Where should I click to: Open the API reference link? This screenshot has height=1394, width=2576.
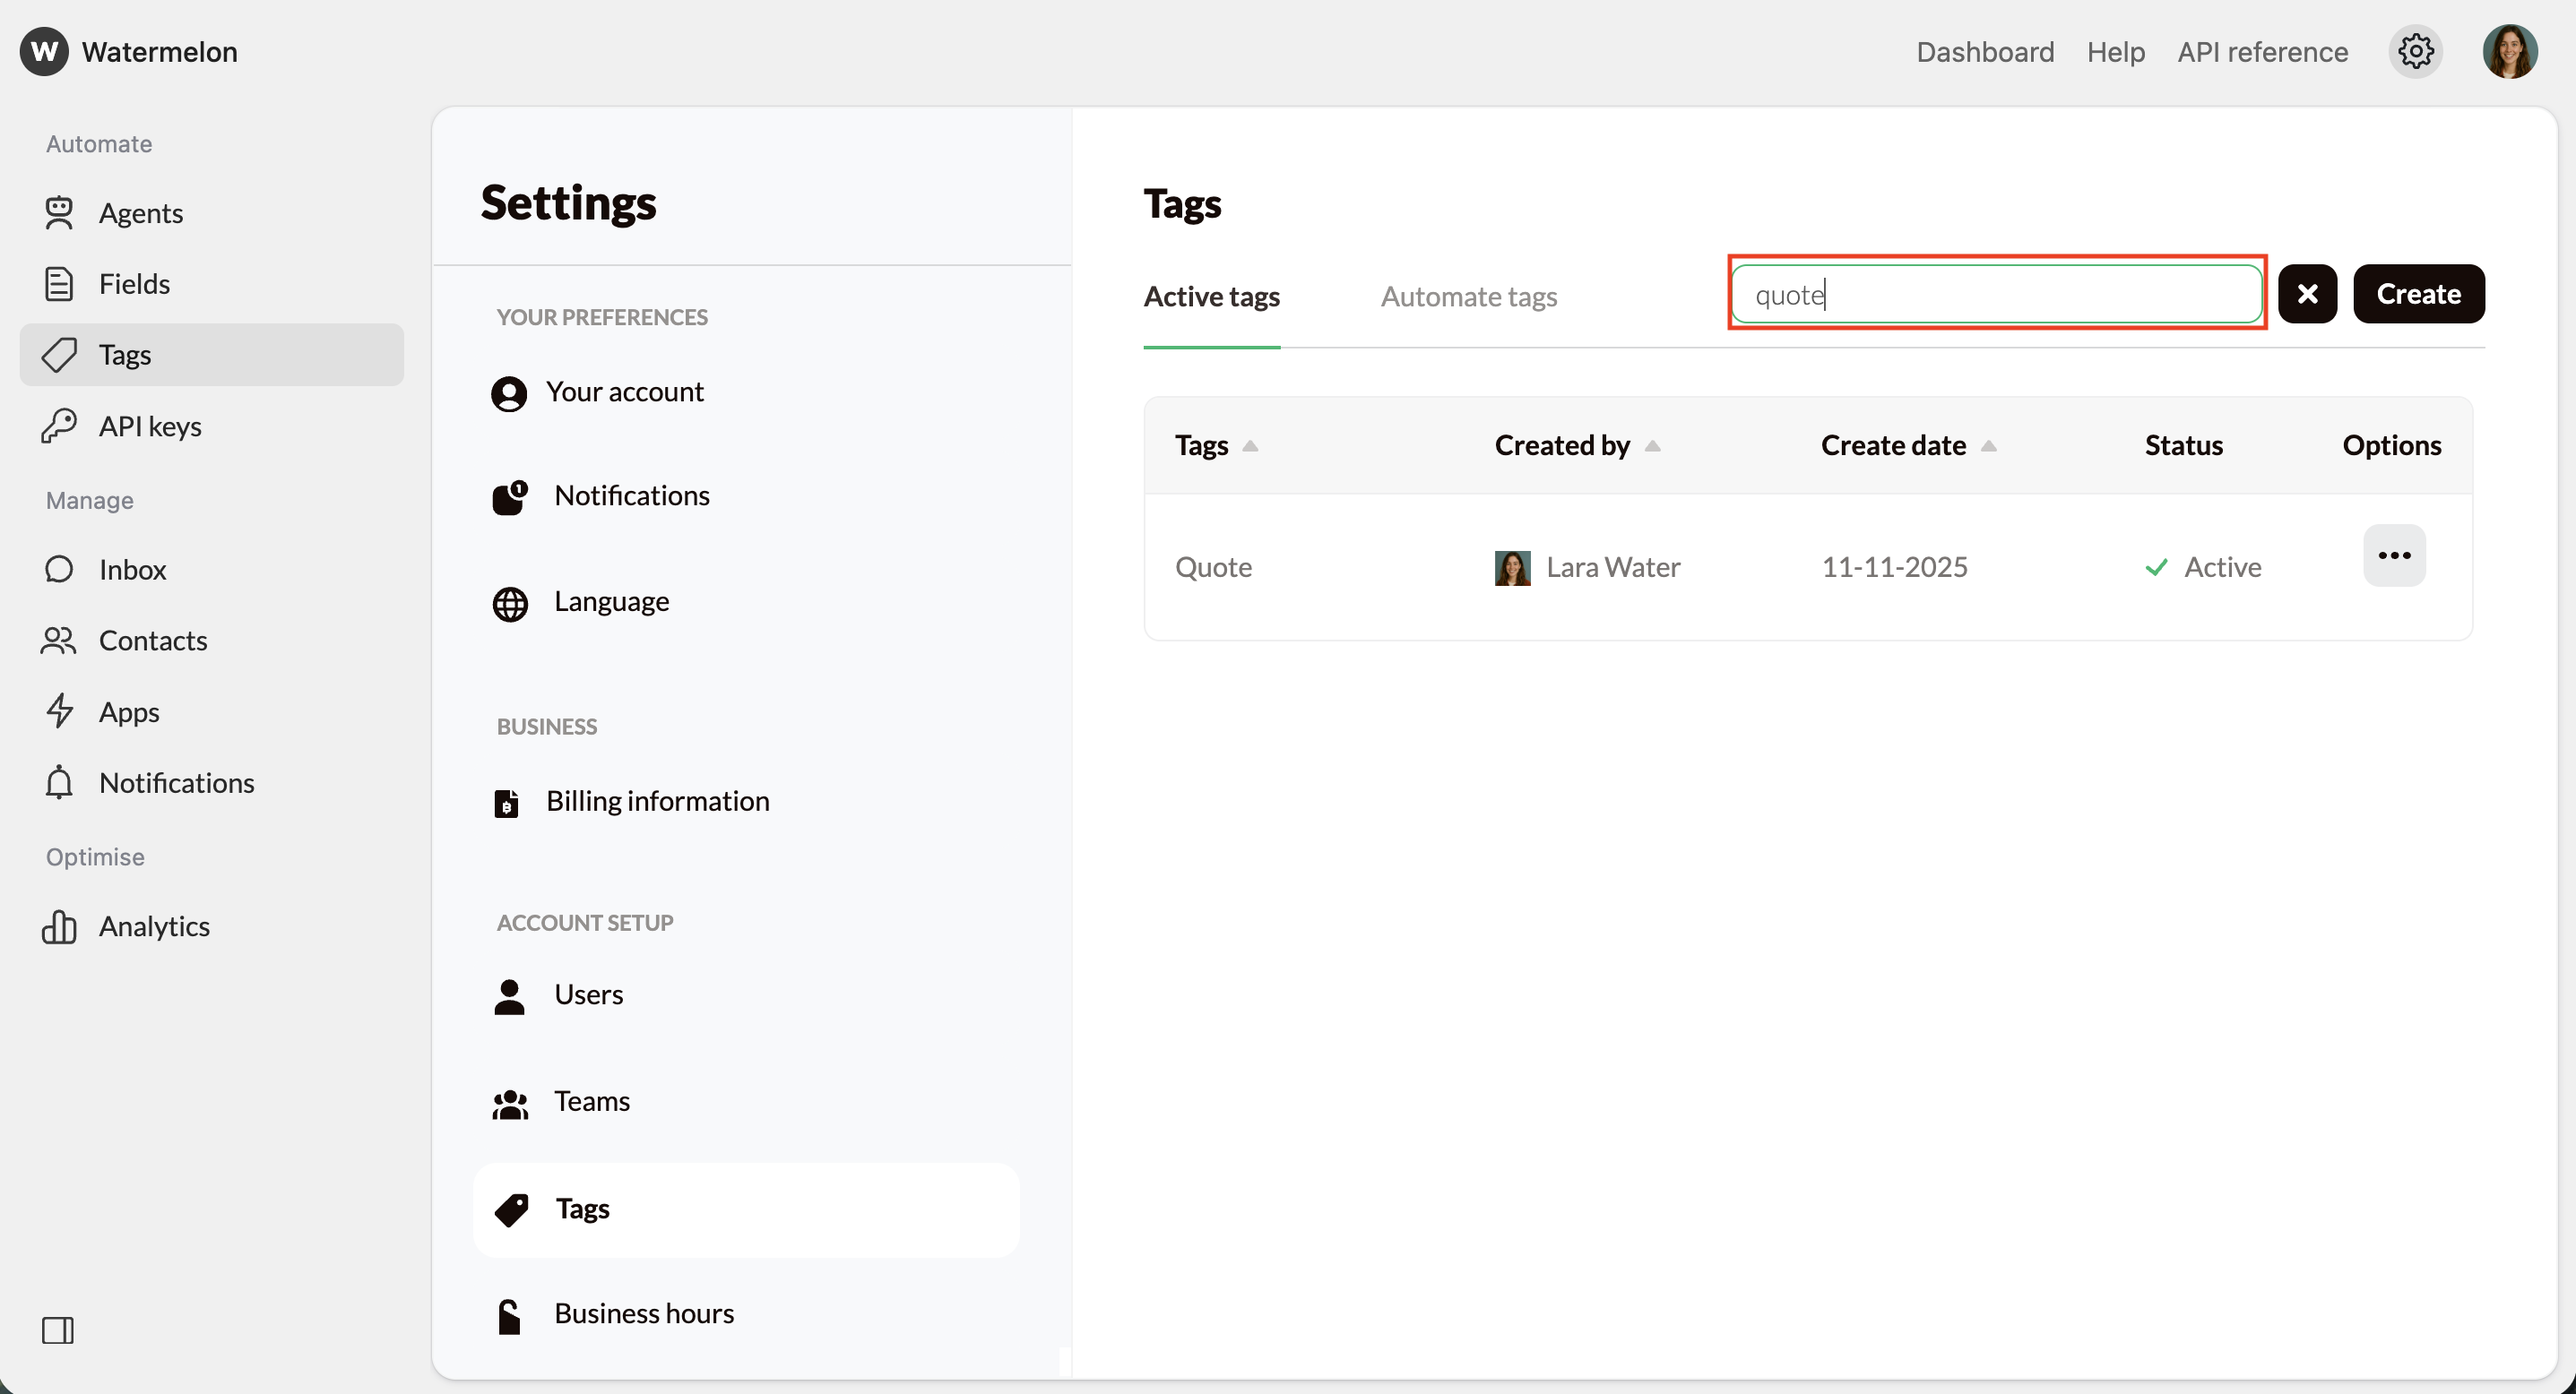[2262, 52]
